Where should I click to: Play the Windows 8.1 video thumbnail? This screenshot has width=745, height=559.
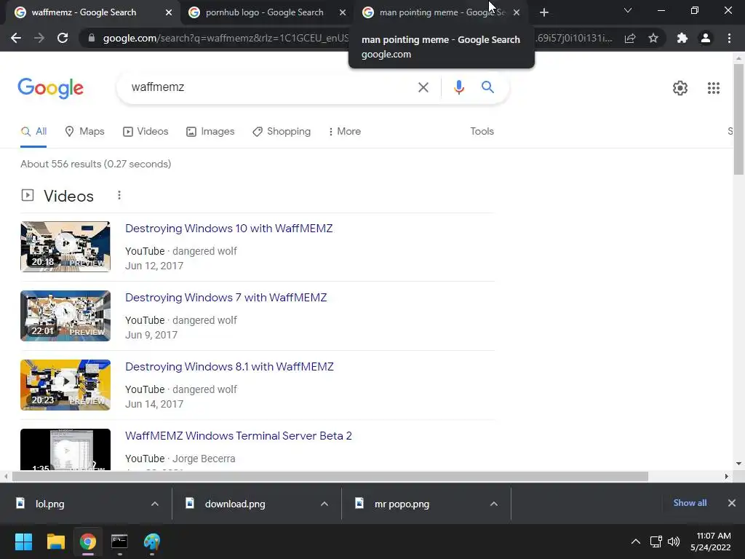coord(65,385)
